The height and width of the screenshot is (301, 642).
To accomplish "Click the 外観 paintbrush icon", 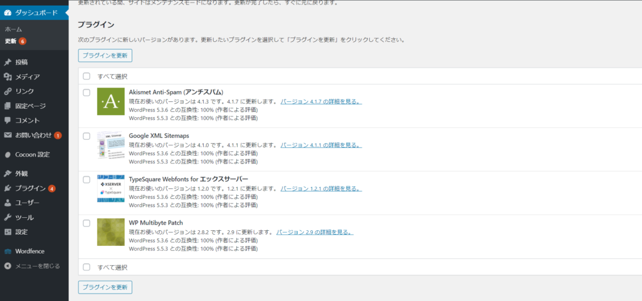I will (x=8, y=173).
